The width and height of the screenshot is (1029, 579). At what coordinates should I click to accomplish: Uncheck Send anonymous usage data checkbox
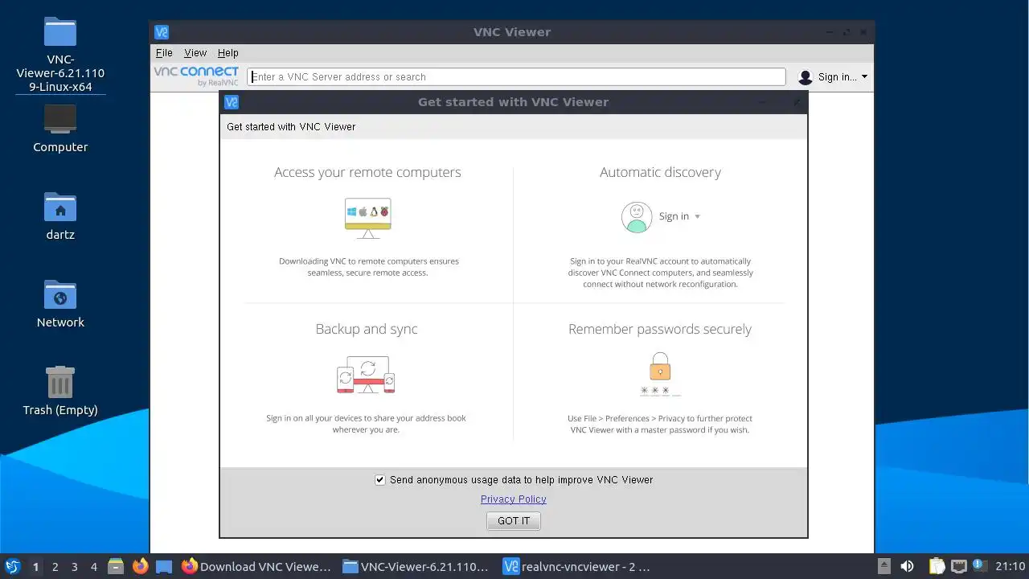pyautogui.click(x=380, y=479)
